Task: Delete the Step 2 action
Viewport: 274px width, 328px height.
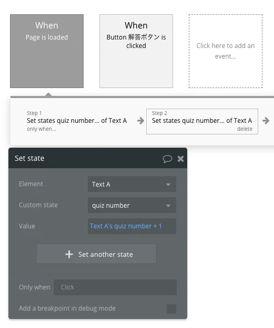Action: point(245,129)
